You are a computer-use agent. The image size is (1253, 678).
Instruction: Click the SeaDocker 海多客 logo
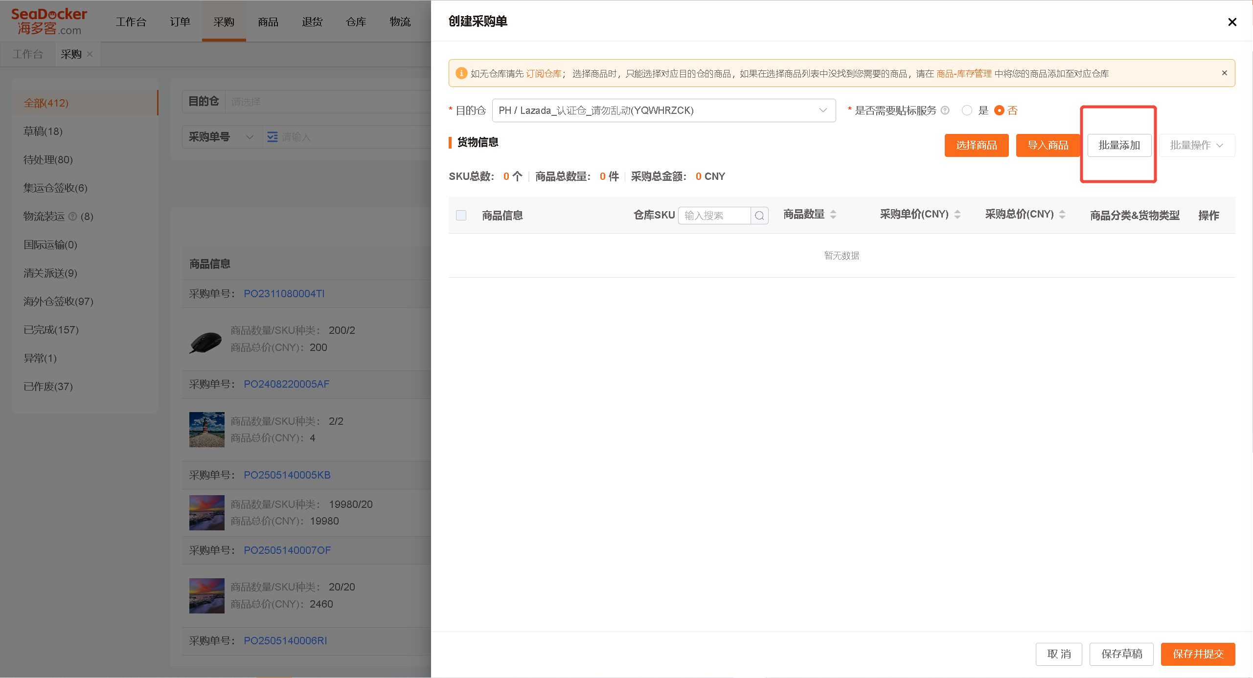click(x=49, y=22)
